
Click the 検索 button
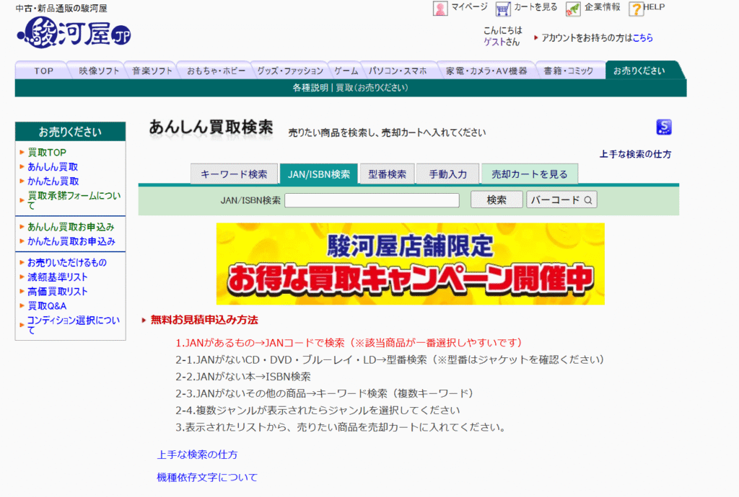[x=497, y=200]
